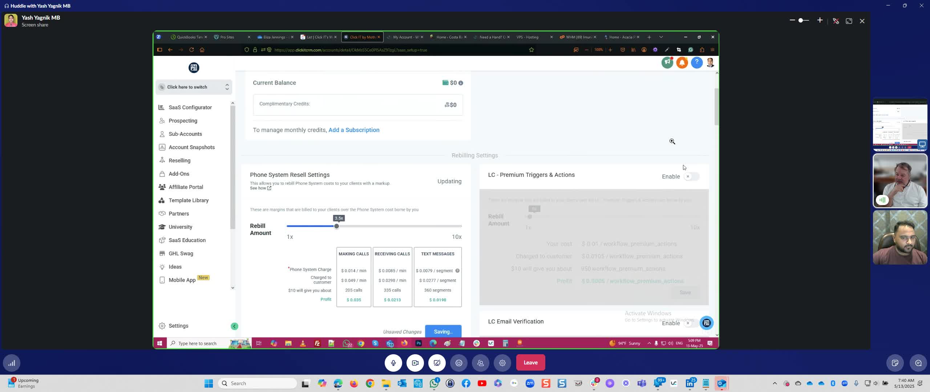Image resolution: width=930 pixels, height=392 pixels.
Task: Click the phone Rebill Amount slider handle
Action: (336, 226)
